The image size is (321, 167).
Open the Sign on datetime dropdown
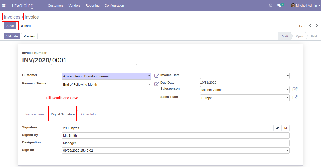click(x=288, y=151)
